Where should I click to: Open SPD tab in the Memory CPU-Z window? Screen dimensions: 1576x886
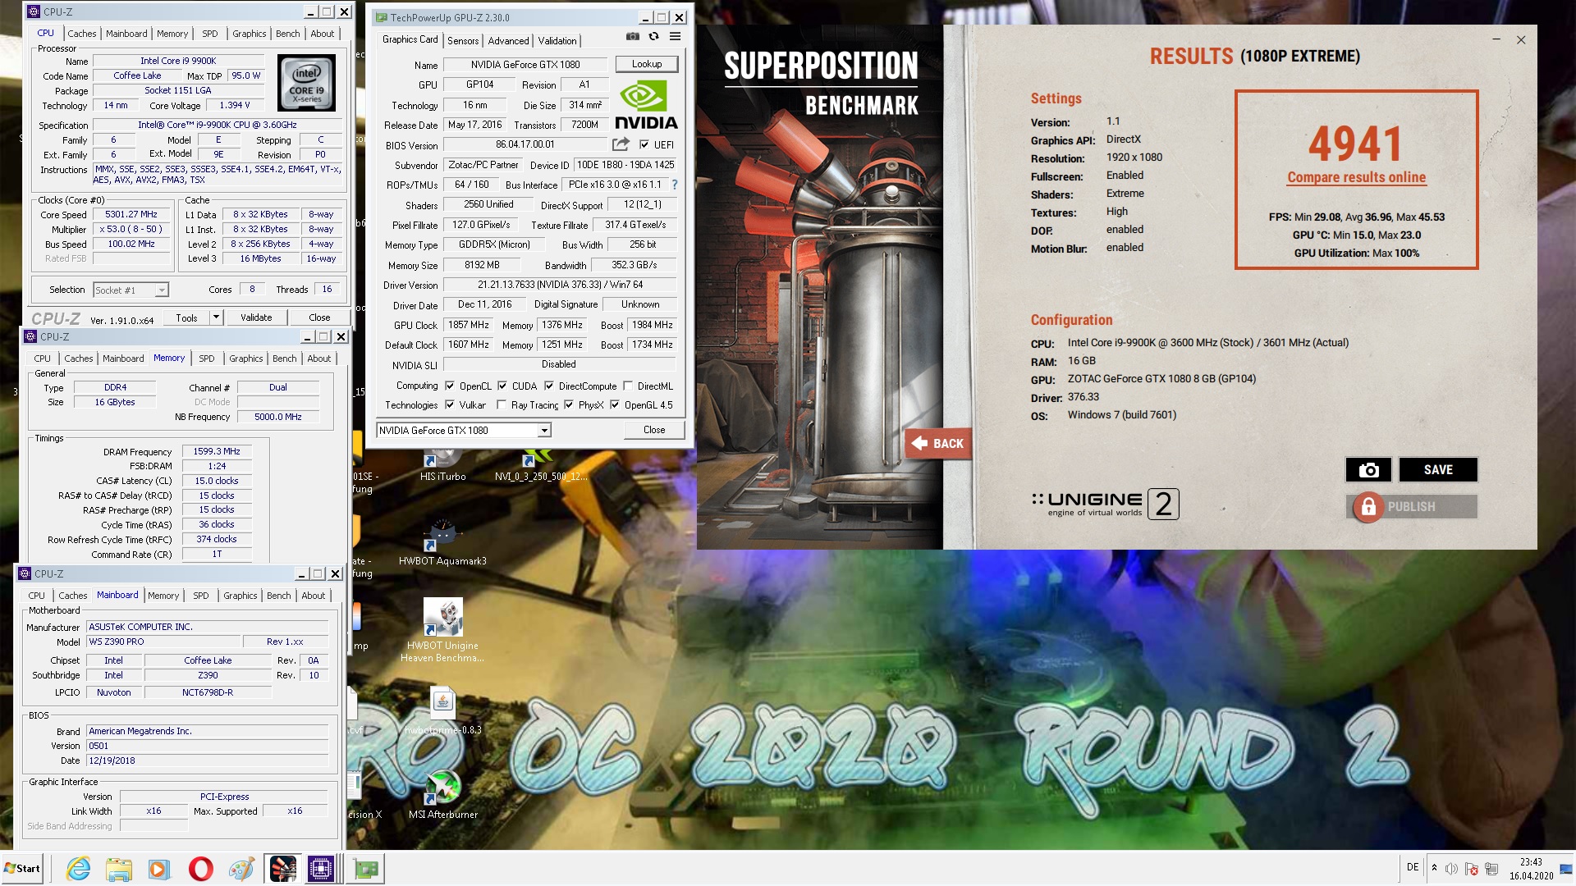point(207,359)
